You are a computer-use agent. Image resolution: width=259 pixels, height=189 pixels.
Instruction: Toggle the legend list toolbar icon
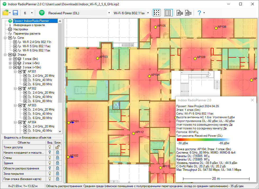coord(168,13)
